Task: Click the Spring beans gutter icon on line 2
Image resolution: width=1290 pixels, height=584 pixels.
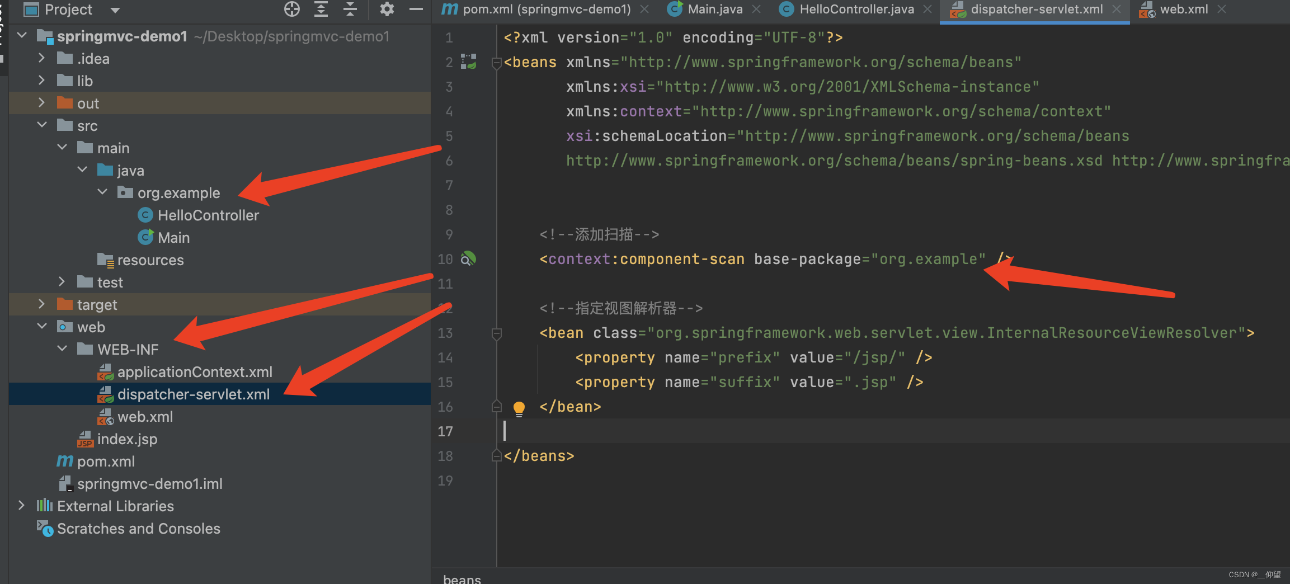Action: click(x=468, y=62)
